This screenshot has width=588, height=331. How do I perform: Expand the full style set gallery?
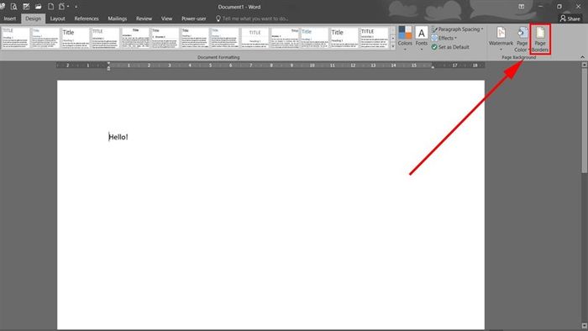click(x=393, y=46)
